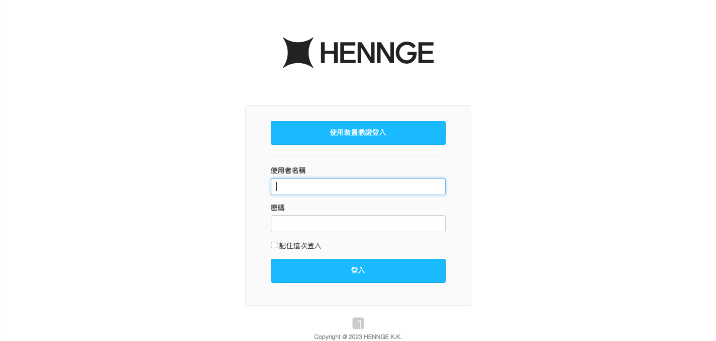Focus the 使用者名稱 text input

point(358,187)
